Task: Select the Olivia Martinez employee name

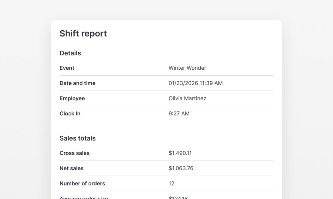Action: (x=187, y=98)
